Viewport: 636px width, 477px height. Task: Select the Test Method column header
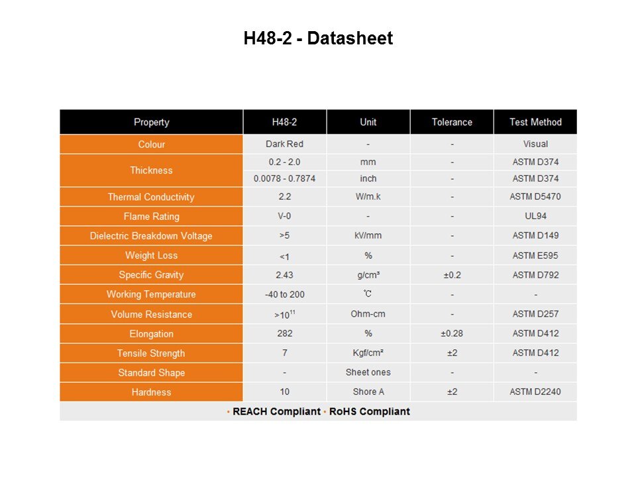[x=535, y=122]
